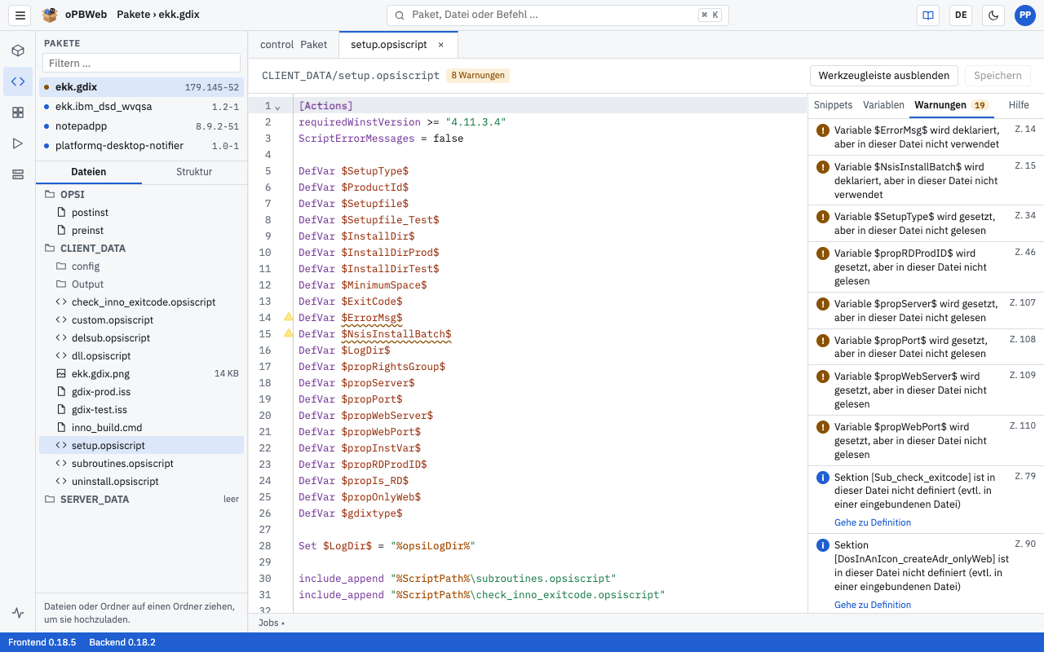Screen dimensions: 1044x652
Task: Open the Hilfe tab
Action: click(x=1019, y=105)
